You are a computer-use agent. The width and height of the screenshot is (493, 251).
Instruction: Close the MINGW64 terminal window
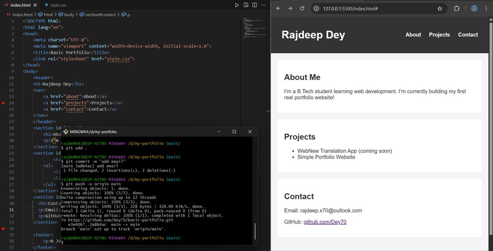[x=250, y=132]
